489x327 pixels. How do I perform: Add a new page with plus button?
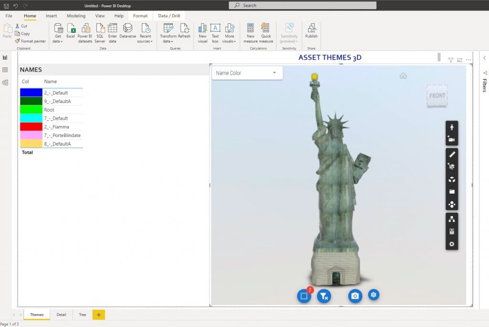point(98,315)
